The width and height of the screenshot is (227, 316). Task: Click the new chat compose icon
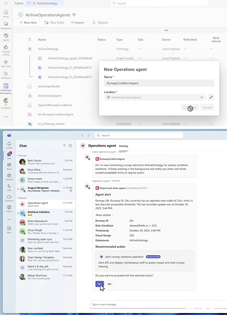70,146
